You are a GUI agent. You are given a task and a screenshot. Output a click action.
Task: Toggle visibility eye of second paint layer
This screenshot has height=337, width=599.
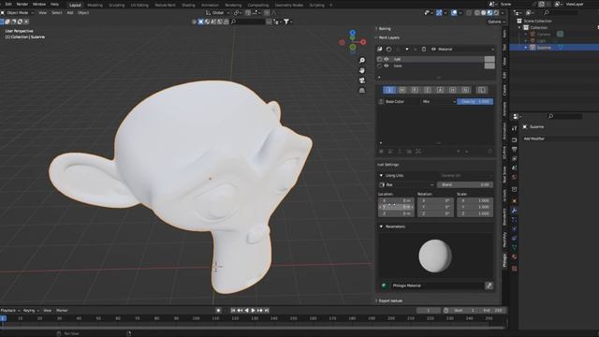point(387,66)
